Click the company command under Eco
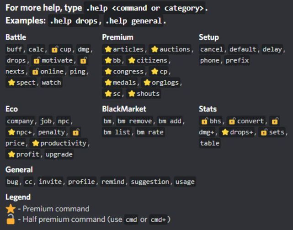Viewport: 293px width, 230px height. click(20, 121)
